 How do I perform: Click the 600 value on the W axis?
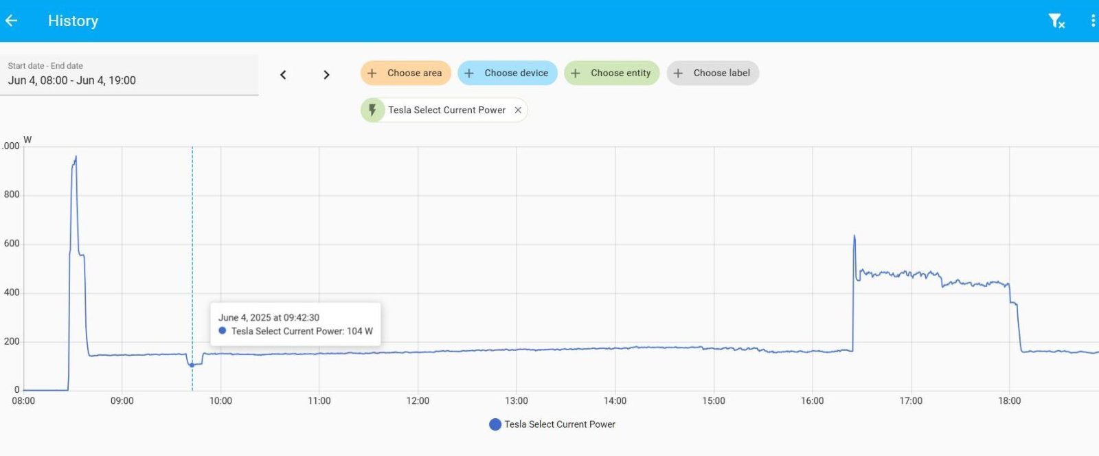pyautogui.click(x=12, y=244)
